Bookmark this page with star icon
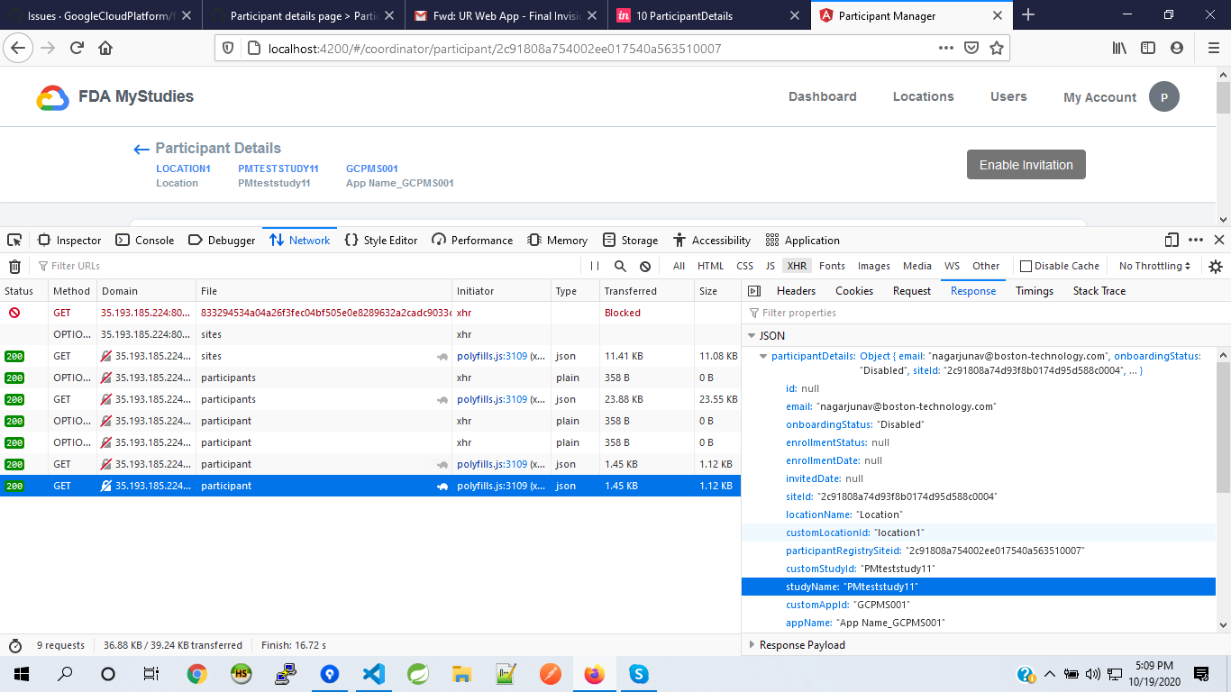This screenshot has height=692, width=1231. [996, 49]
